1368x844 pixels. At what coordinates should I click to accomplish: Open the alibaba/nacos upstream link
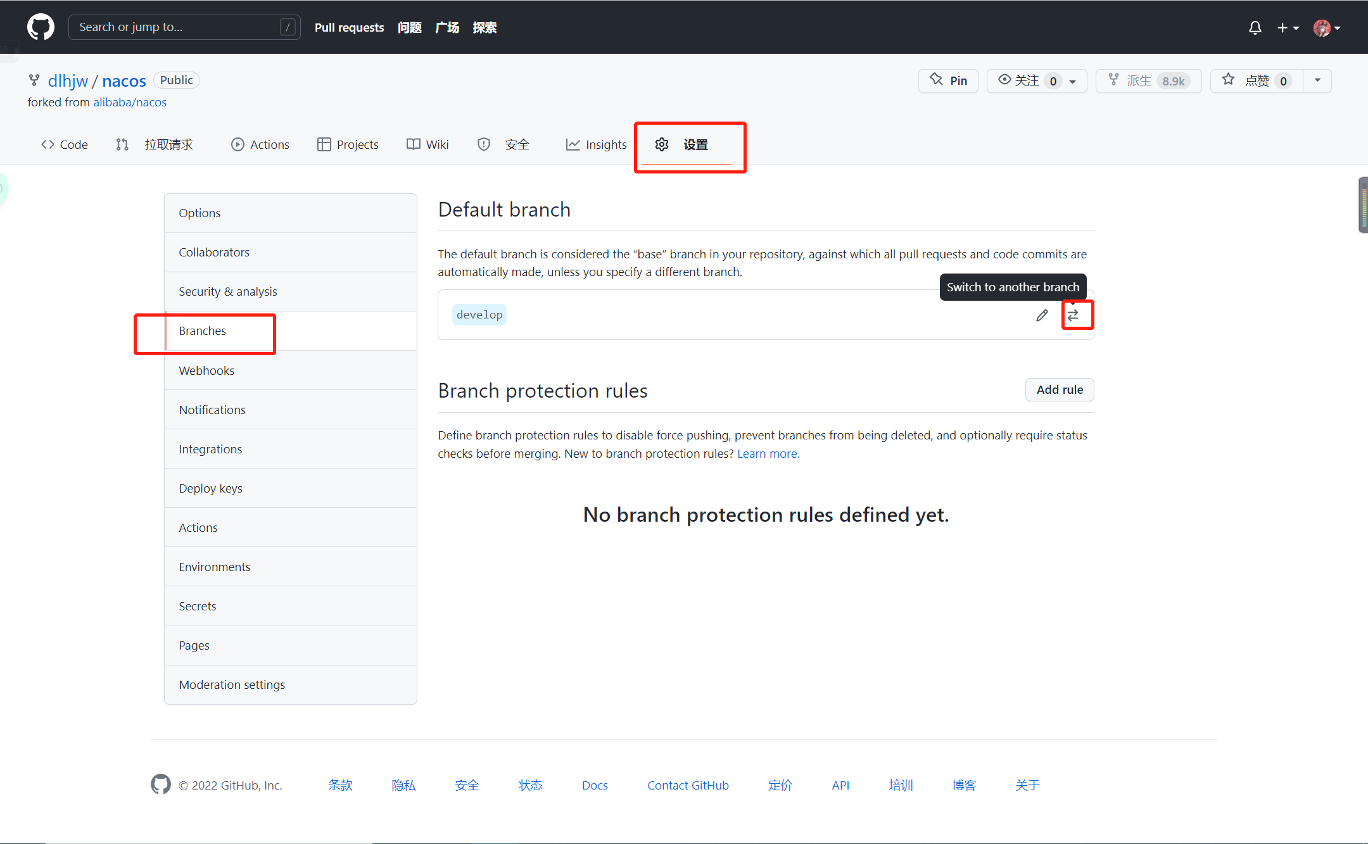point(130,102)
